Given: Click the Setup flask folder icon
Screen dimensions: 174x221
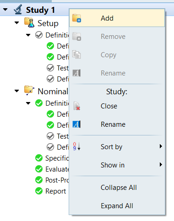Looking at the screenshot, I should 29,22.
